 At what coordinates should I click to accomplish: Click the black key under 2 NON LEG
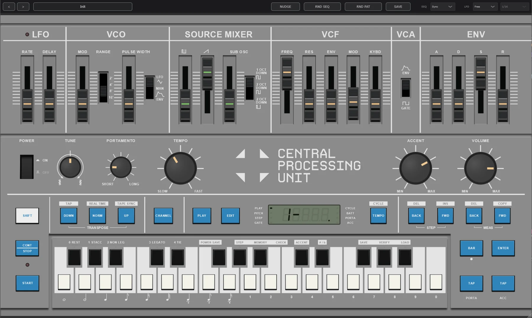pyautogui.click(x=116, y=257)
